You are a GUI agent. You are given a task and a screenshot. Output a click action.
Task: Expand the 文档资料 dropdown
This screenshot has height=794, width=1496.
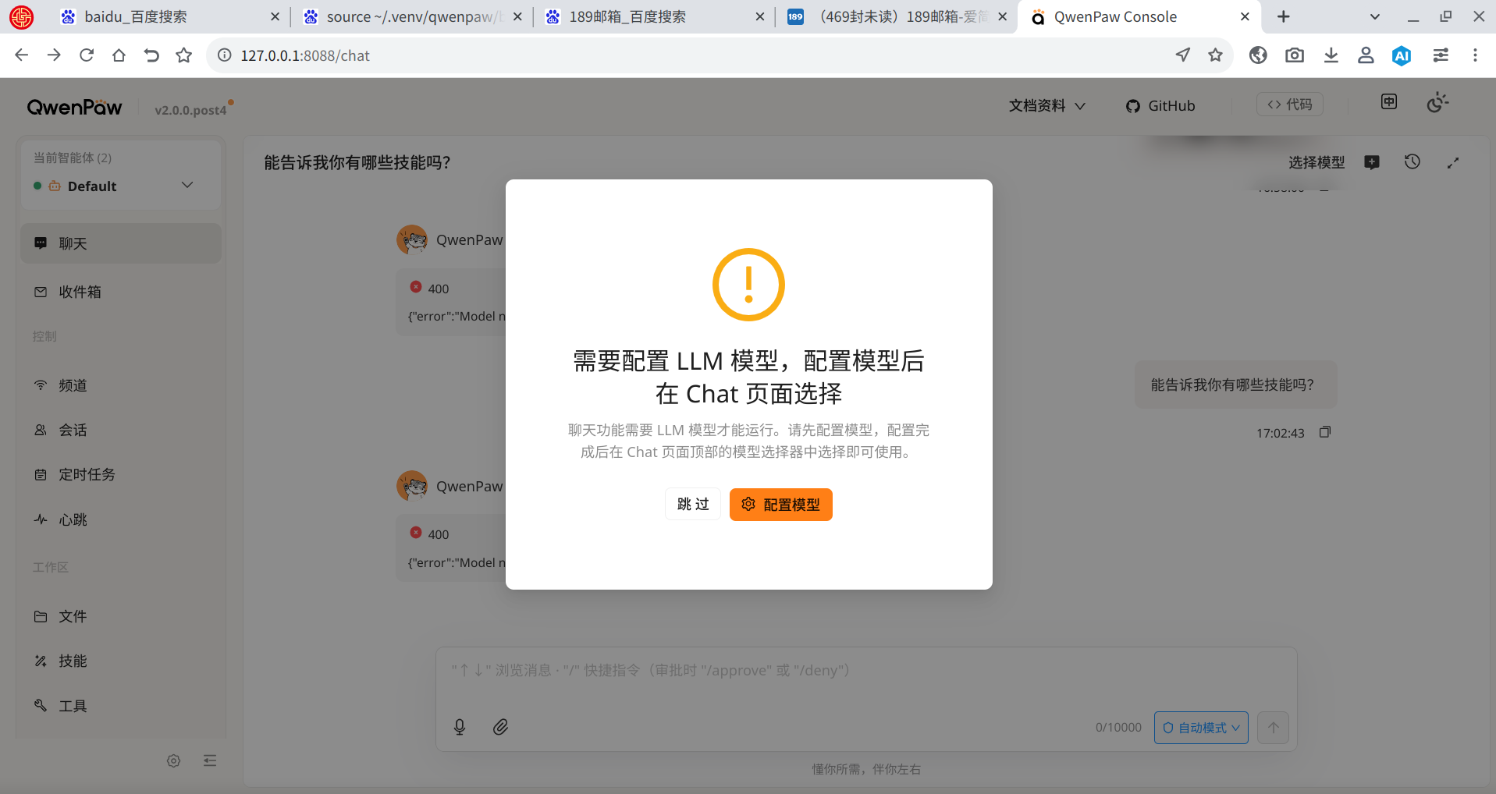coord(1046,105)
